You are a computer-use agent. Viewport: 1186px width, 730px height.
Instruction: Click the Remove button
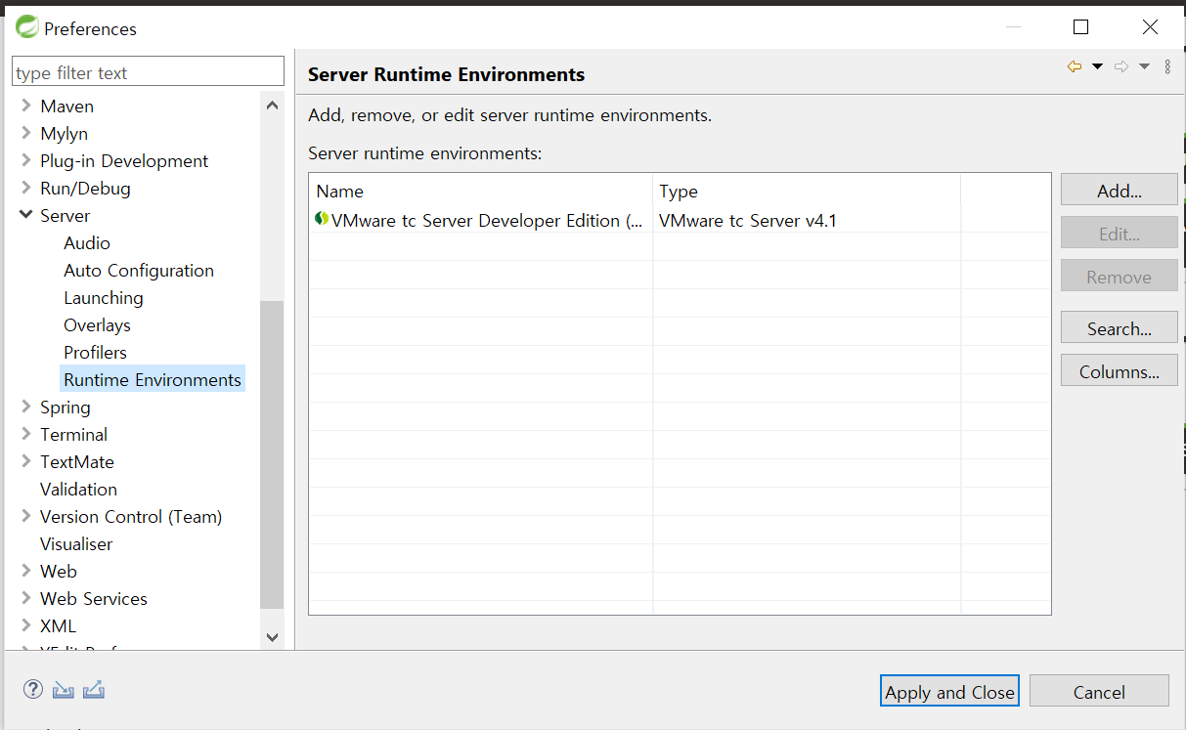(x=1120, y=277)
